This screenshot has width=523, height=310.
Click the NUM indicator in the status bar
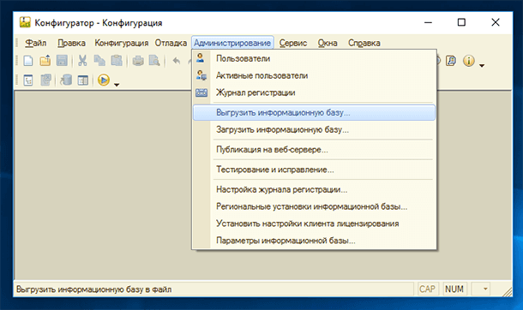tap(454, 289)
